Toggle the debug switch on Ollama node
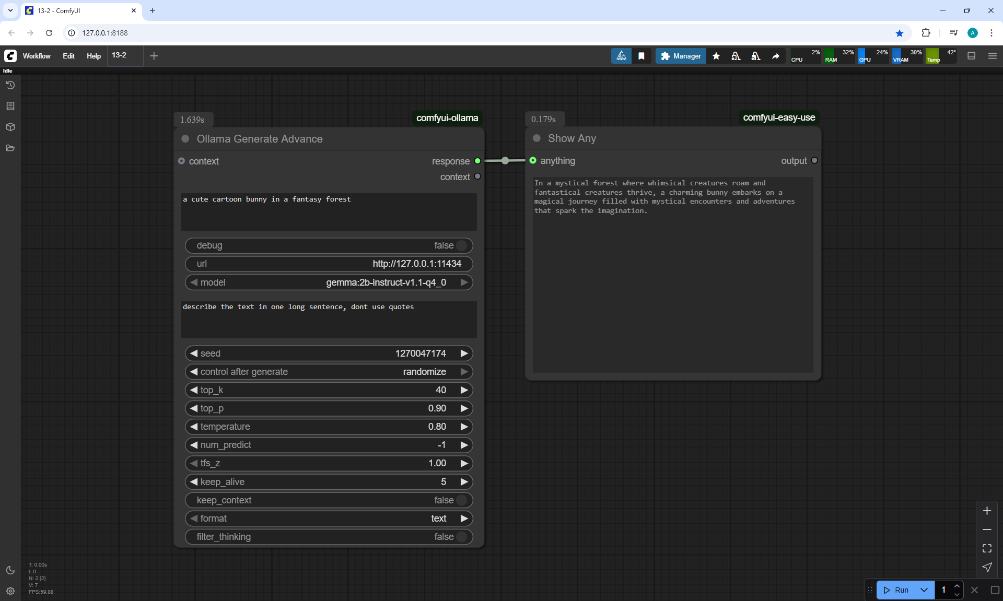 click(x=461, y=245)
